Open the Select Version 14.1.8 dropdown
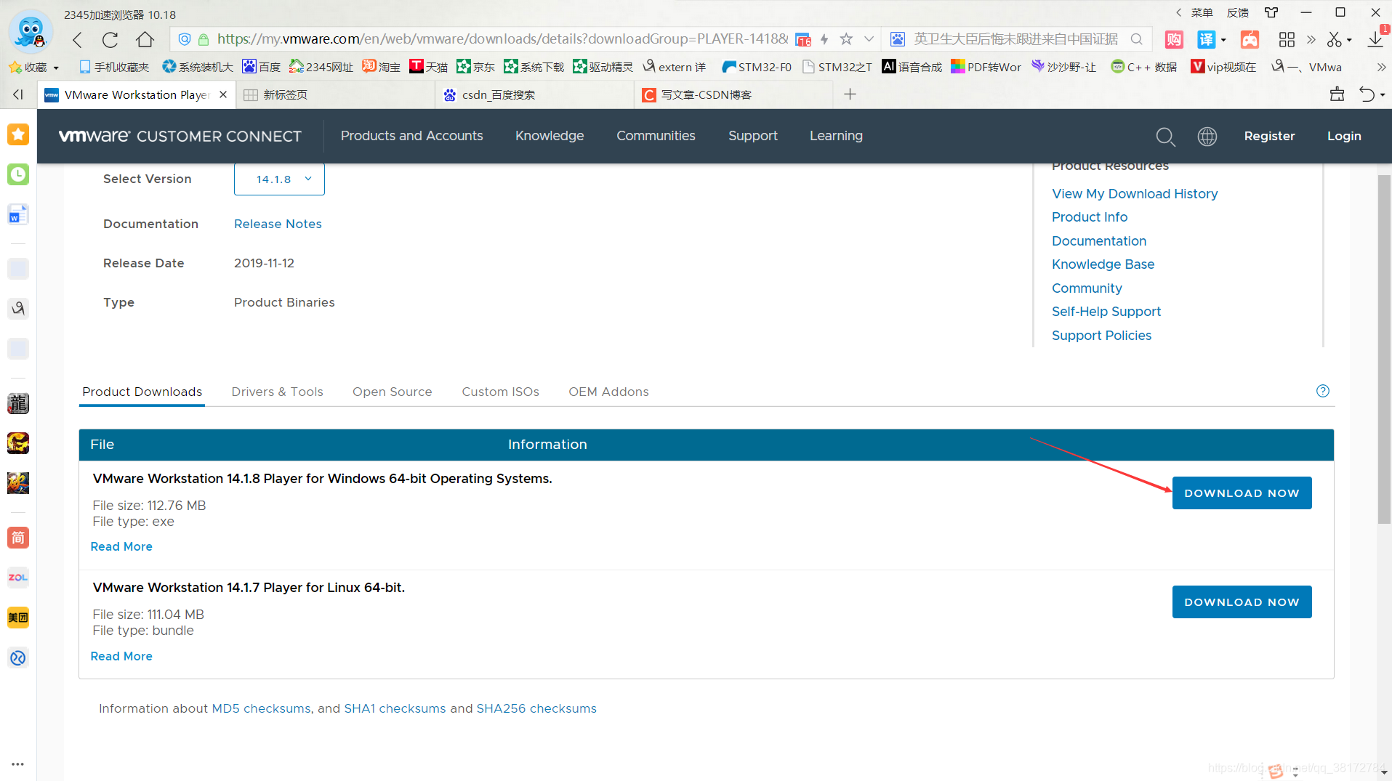 279,179
